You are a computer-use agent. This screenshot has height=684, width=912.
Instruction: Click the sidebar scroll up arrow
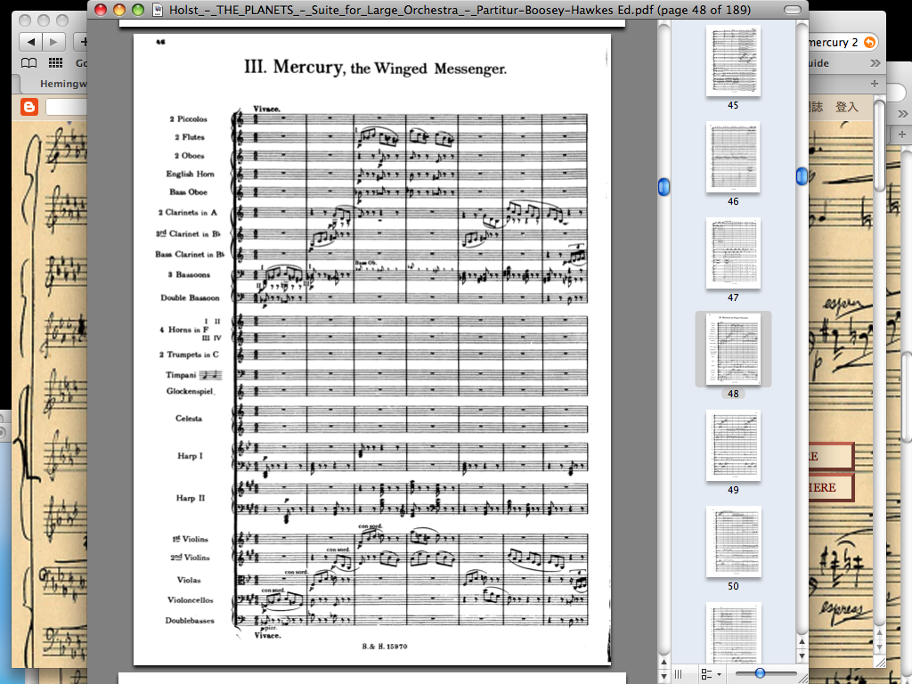pos(802,642)
